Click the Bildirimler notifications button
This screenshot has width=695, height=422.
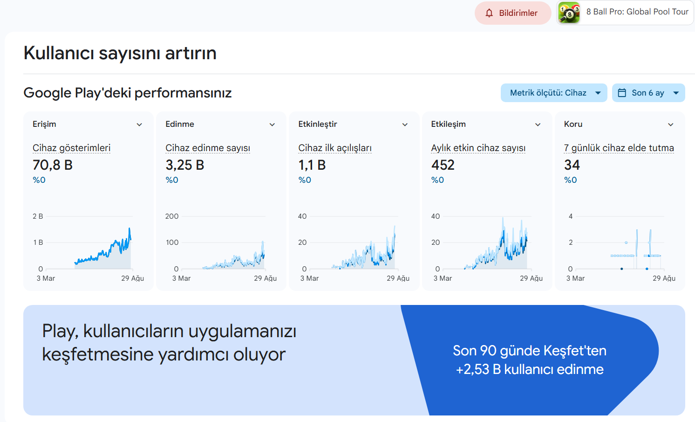coord(513,13)
